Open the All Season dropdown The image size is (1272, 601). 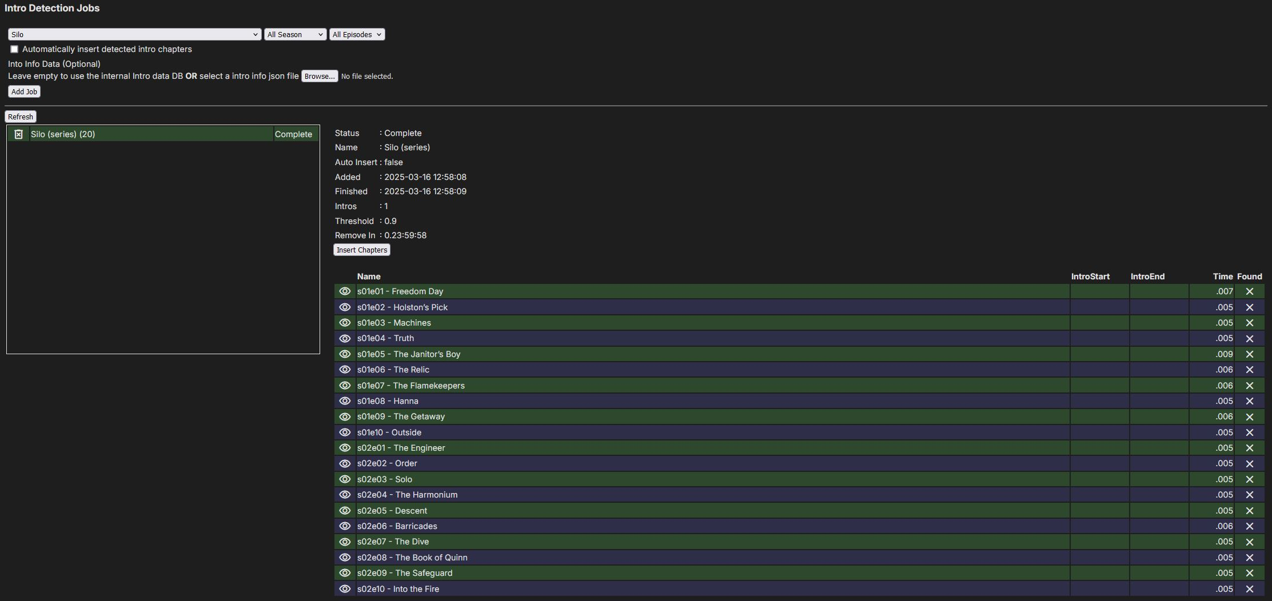pyautogui.click(x=295, y=35)
